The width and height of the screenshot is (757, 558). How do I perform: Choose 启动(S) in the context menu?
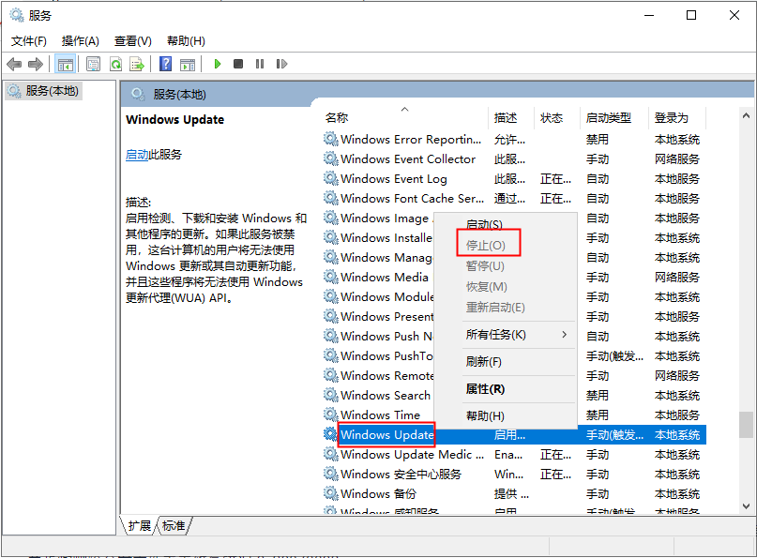coord(484,225)
